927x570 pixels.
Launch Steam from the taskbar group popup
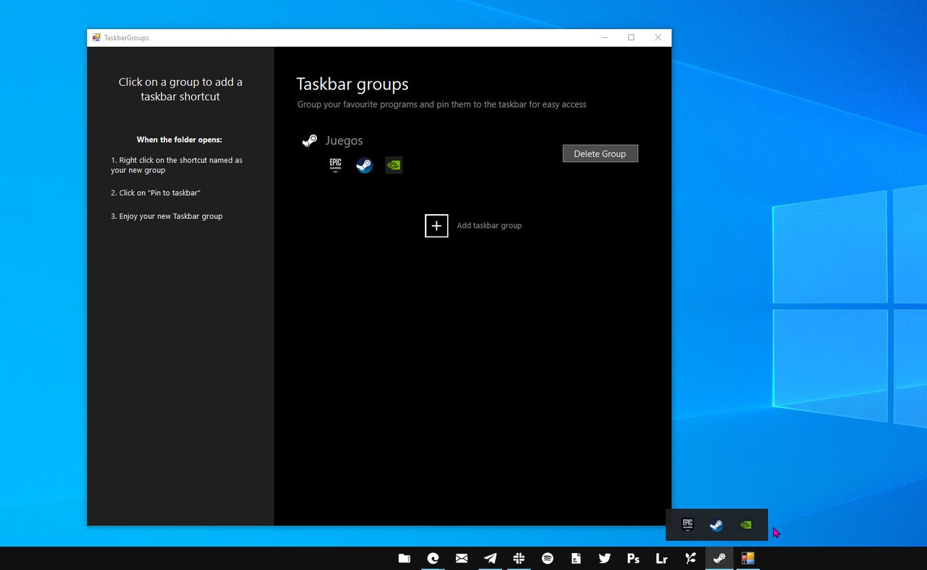716,525
